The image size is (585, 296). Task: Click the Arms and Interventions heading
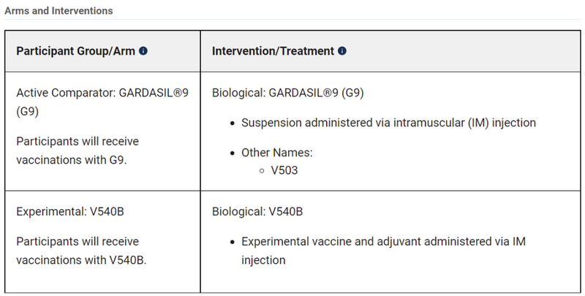[x=61, y=12]
